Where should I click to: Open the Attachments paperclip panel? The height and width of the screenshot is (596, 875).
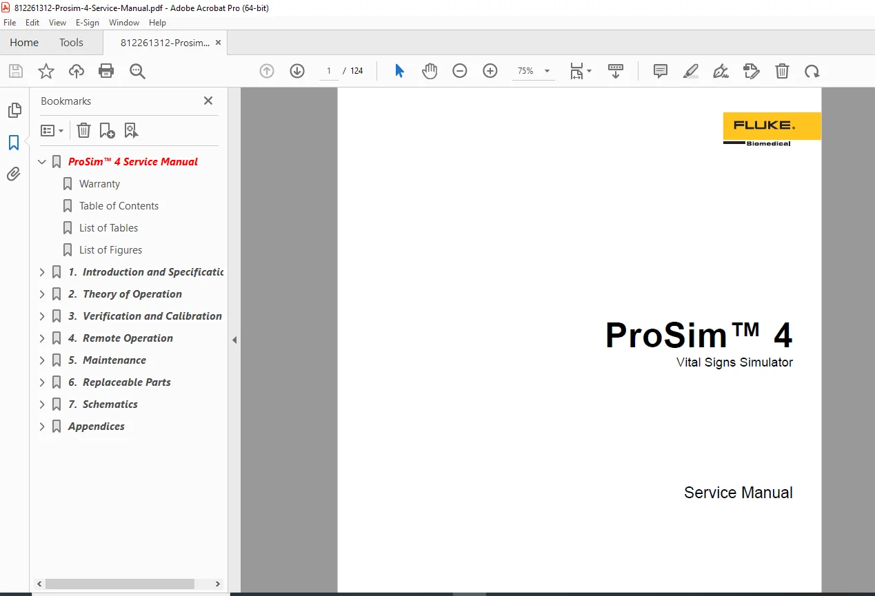(x=14, y=174)
